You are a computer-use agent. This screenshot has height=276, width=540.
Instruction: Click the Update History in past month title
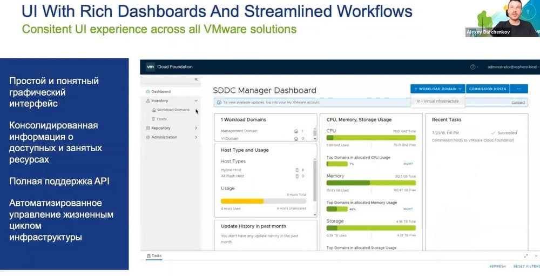click(253, 226)
